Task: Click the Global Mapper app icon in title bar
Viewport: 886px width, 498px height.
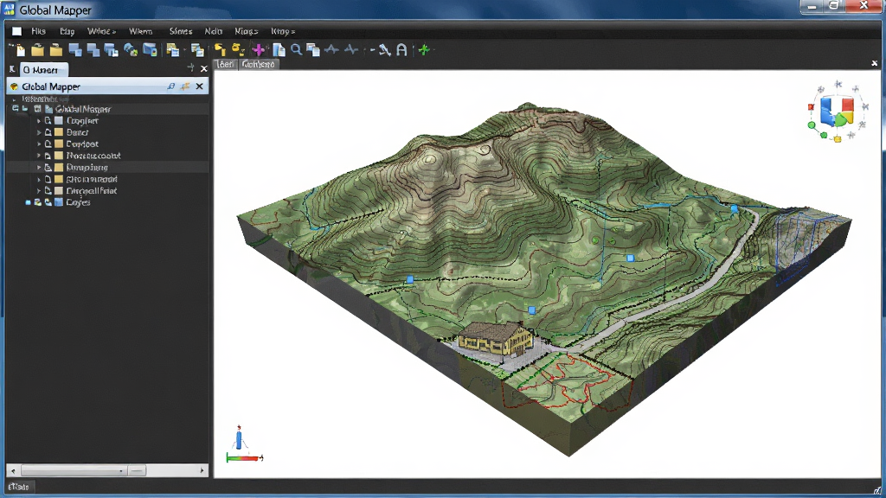Action: [9, 9]
